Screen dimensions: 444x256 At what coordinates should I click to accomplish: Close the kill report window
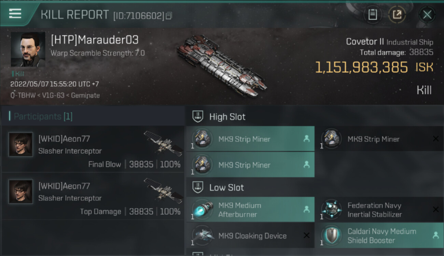[427, 15]
